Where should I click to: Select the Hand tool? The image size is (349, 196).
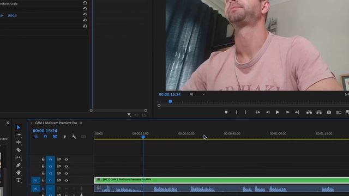click(19, 173)
